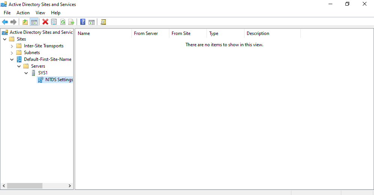Screen dimensions: 374x195
Task: Toggle the Show/Hide Console Tree icon
Action: click(x=34, y=22)
